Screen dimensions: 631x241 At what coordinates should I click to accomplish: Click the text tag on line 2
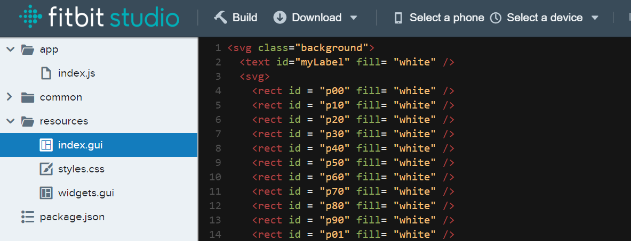point(255,62)
